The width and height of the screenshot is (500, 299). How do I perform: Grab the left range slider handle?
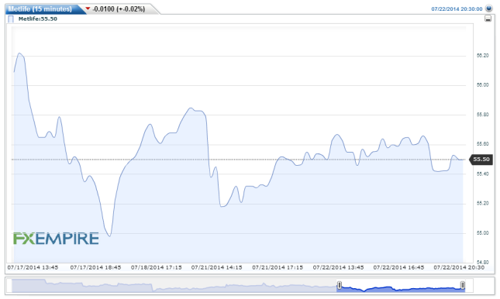[340, 285]
